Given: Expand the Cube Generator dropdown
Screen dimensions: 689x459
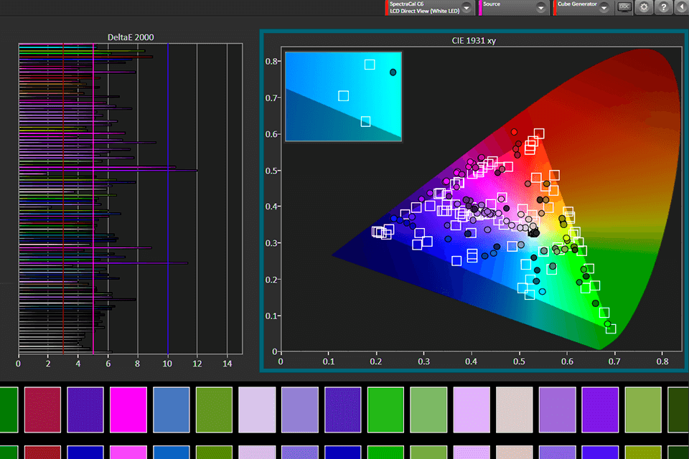Looking at the screenshot, I should click(604, 7).
